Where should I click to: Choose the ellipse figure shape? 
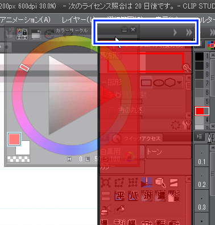point(159,82)
